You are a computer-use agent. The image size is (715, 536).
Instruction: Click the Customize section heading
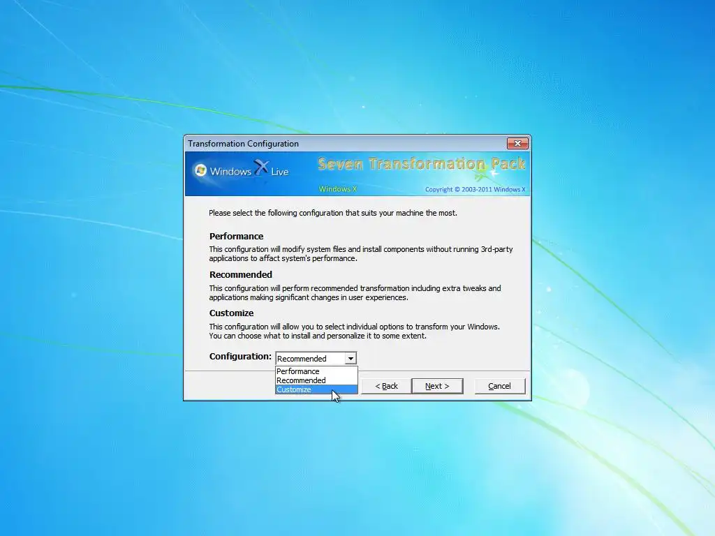(231, 313)
